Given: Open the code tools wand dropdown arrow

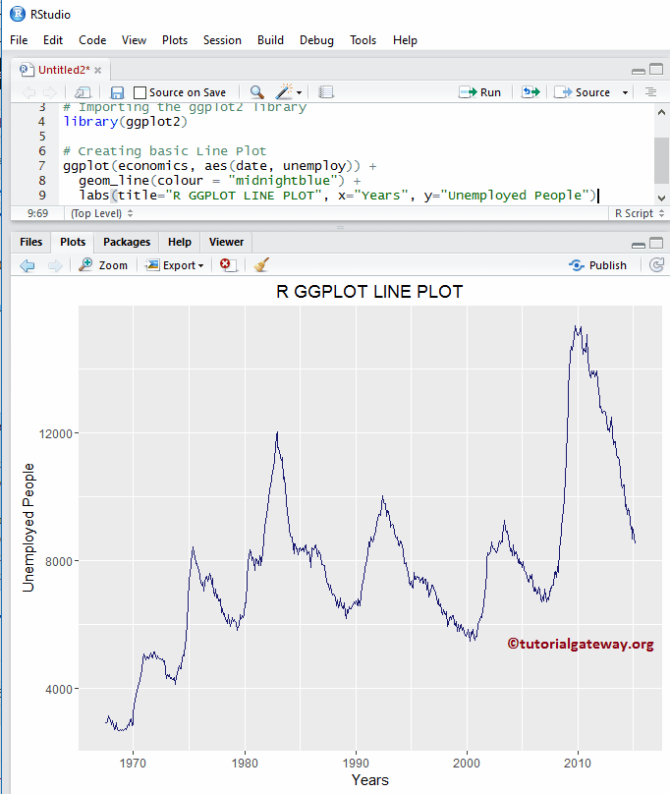Looking at the screenshot, I should 299,92.
